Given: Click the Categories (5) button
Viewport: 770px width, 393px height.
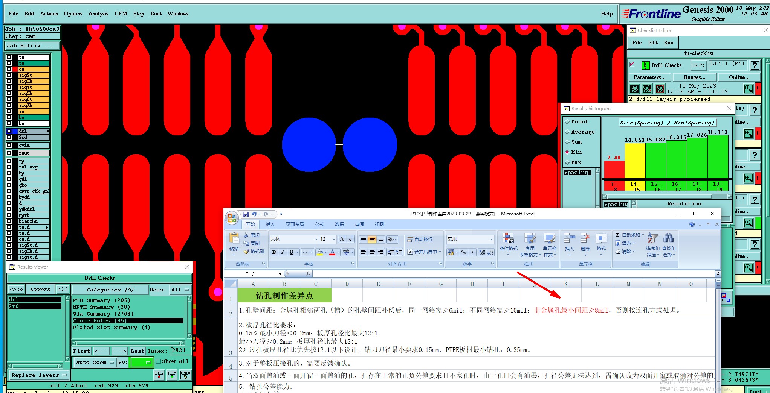Looking at the screenshot, I should pyautogui.click(x=110, y=290).
